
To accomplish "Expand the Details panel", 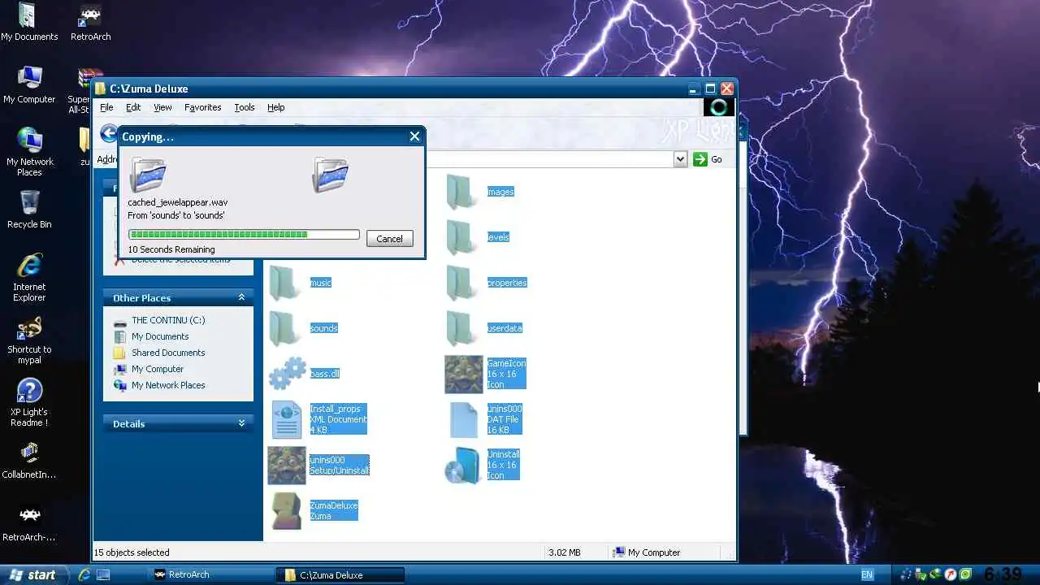I will [241, 423].
